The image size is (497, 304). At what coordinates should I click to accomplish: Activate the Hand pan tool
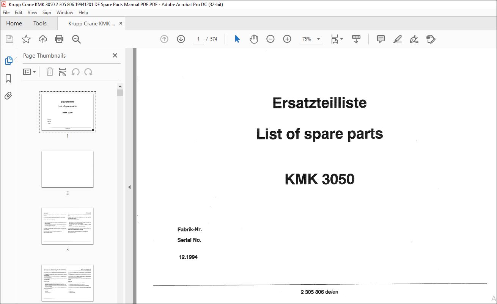(x=254, y=39)
